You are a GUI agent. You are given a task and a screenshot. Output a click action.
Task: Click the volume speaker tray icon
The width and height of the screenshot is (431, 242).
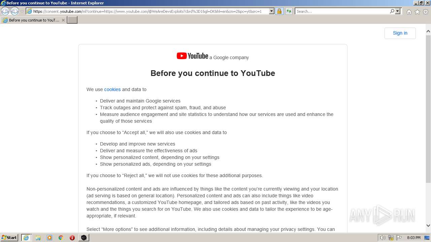(x=383, y=238)
